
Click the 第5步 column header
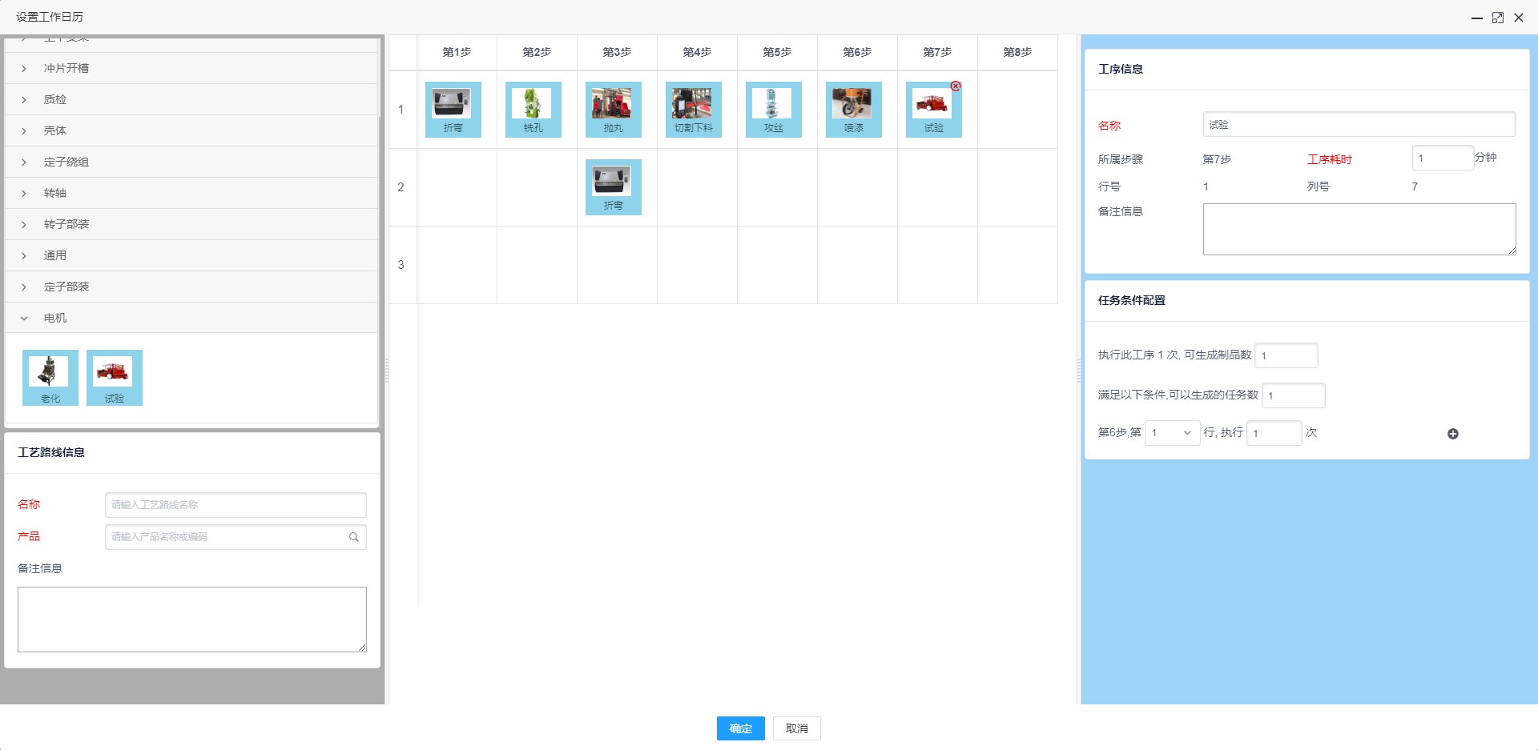(x=777, y=52)
